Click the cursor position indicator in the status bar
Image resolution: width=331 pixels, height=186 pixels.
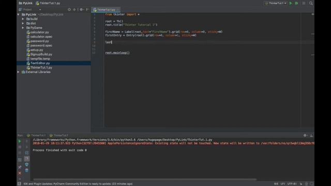tap(276, 184)
